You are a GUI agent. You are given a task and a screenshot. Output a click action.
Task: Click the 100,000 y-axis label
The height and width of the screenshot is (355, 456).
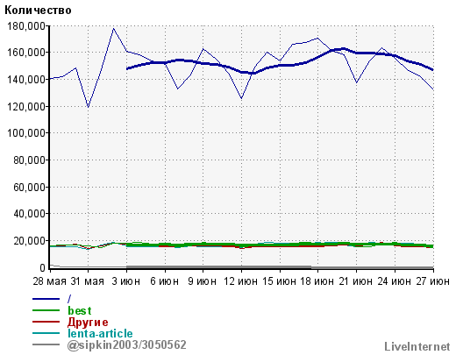click(x=26, y=133)
